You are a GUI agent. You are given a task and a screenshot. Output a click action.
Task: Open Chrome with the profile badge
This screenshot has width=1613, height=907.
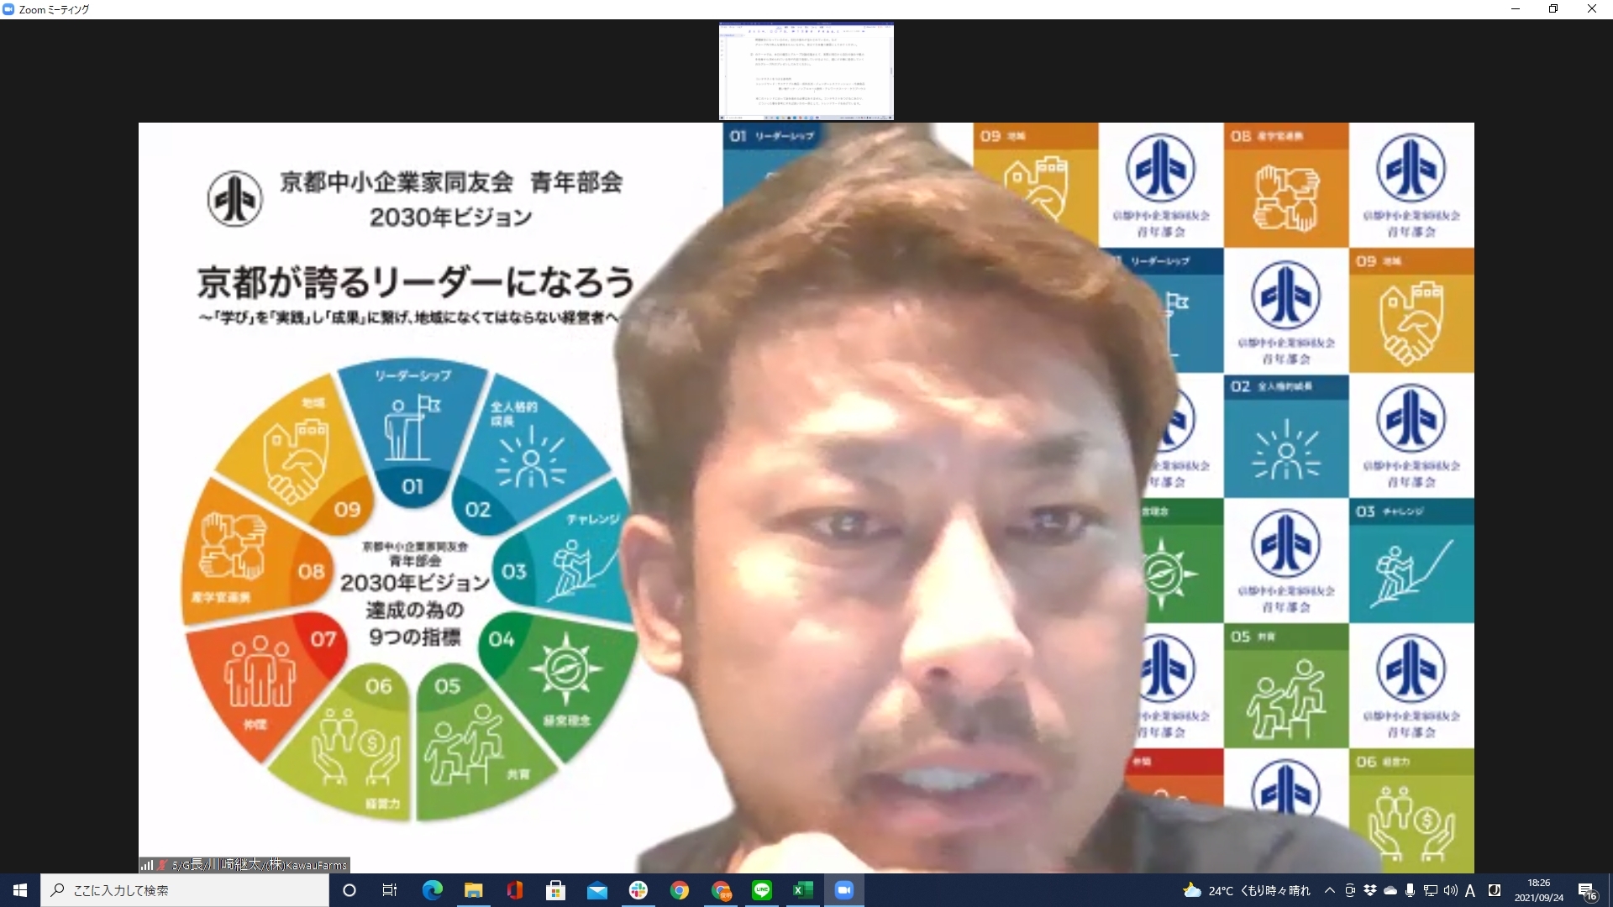[721, 890]
